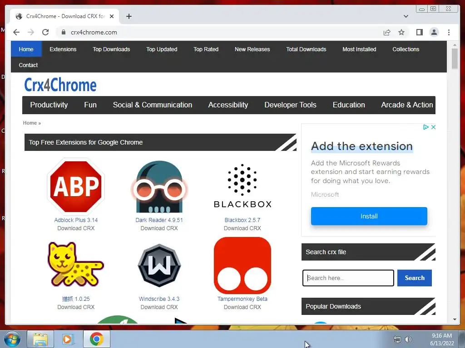
Task: Open Windows Media Player taskbar icon
Action: point(68,339)
